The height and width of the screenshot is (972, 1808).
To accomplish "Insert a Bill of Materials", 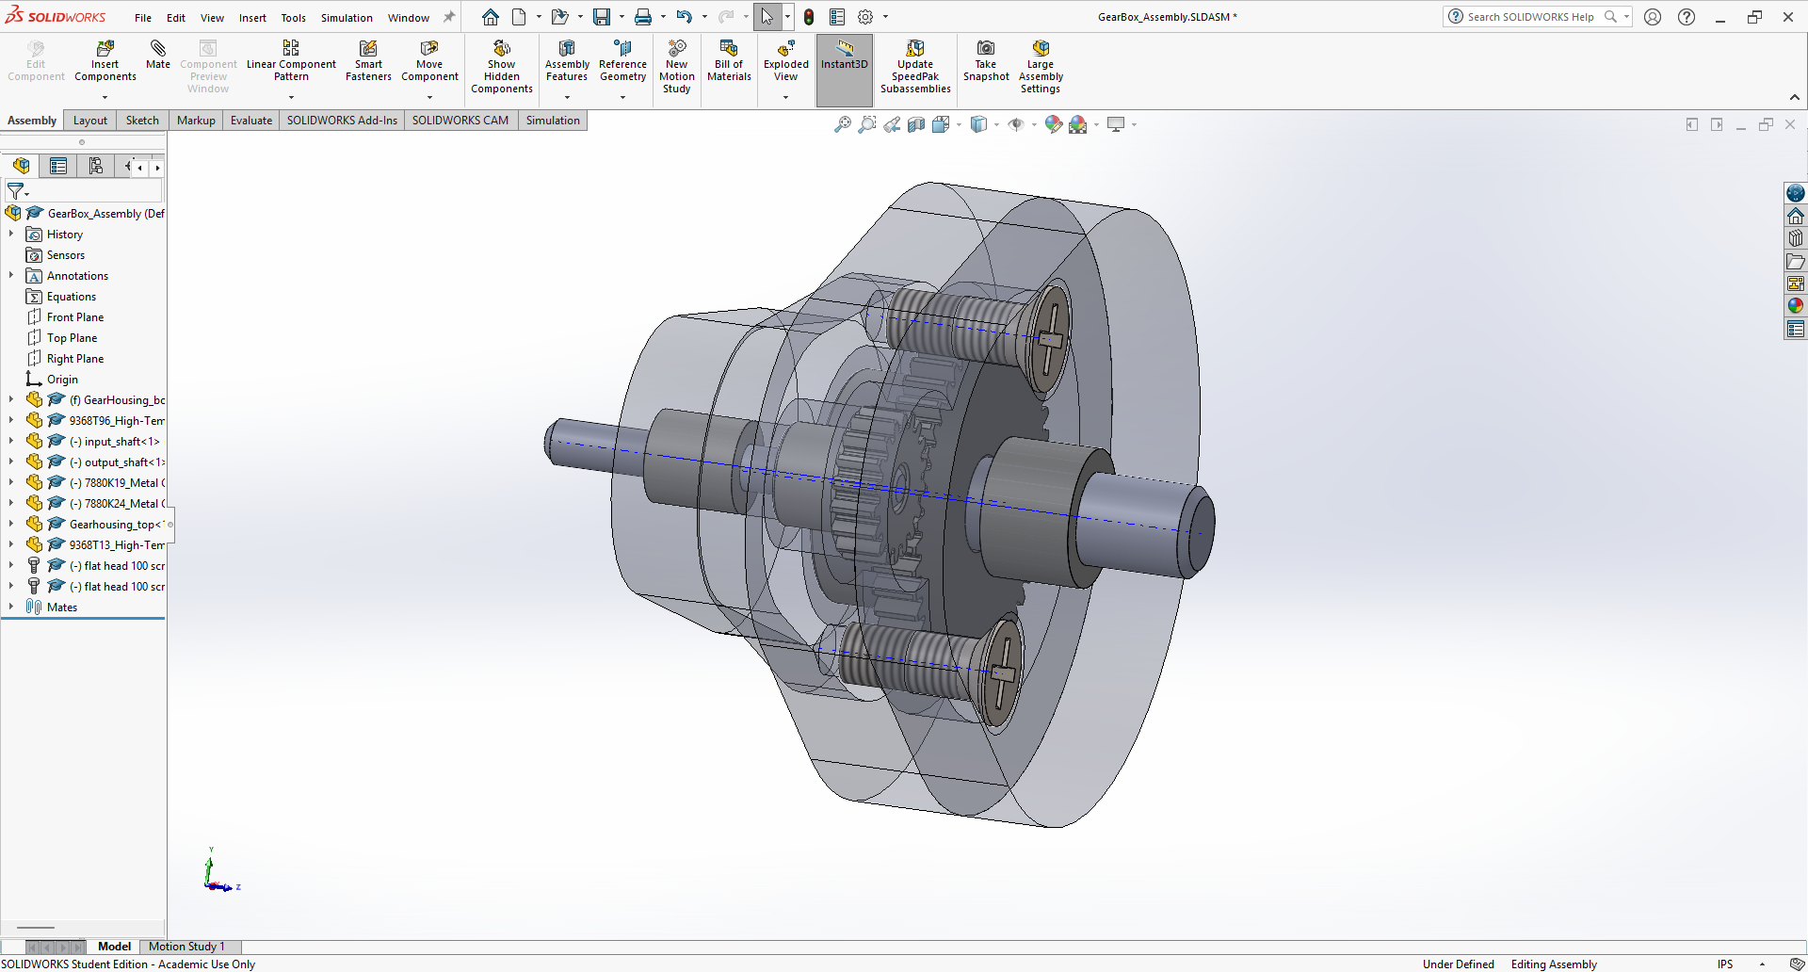I will pyautogui.click(x=729, y=61).
